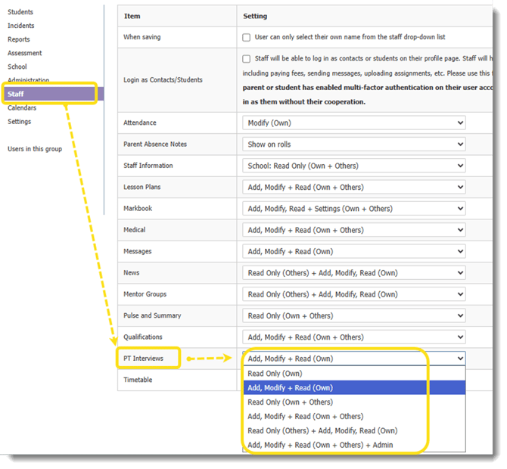Viewport: 507px width, 469px height.
Task: Go to Incidents in the sidebar
Action: 20,26
